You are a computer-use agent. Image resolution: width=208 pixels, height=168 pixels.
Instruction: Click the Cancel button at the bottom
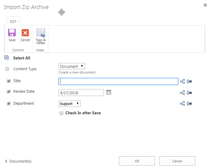click(177, 161)
